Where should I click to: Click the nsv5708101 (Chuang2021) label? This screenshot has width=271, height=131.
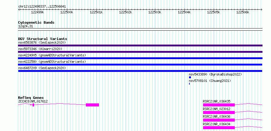point(210,81)
